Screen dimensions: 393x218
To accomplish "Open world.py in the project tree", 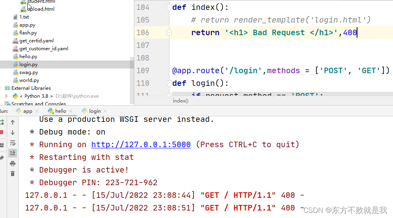I will [x=29, y=80].
